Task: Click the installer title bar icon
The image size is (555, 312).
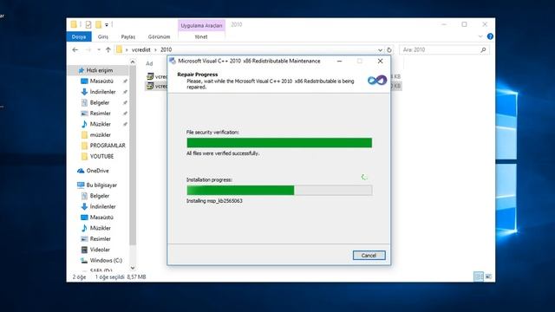Action: coord(173,61)
